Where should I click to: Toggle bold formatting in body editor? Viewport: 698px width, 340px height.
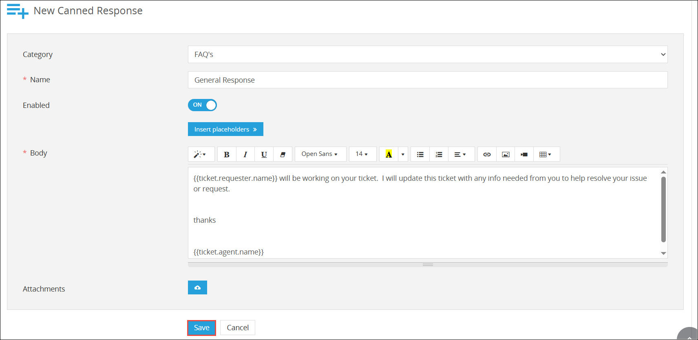pyautogui.click(x=227, y=154)
